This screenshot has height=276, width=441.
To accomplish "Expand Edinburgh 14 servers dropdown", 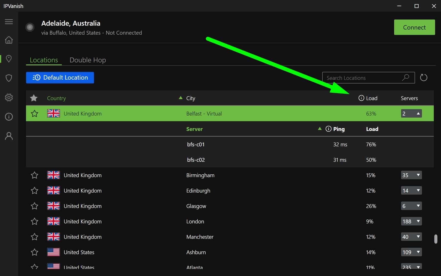I will tap(411, 191).
